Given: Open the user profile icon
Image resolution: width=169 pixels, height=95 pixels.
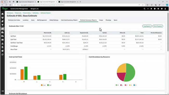Looking at the screenshot, I should (x=165, y=9).
